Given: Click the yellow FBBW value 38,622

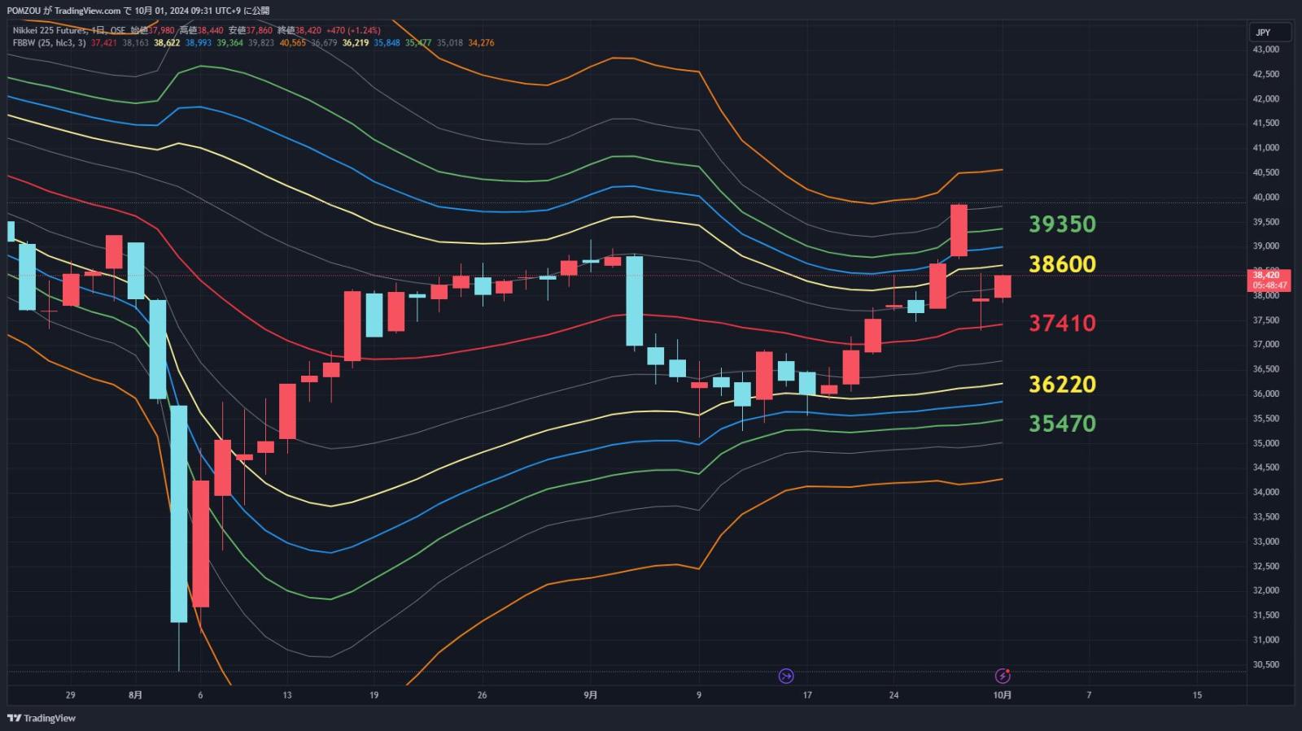Looking at the screenshot, I should [167, 43].
